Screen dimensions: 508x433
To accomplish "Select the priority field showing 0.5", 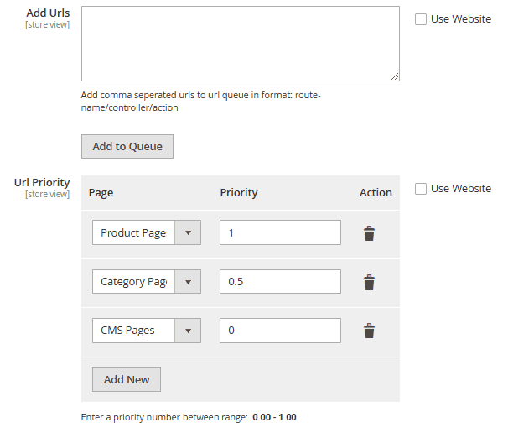I will pos(280,282).
